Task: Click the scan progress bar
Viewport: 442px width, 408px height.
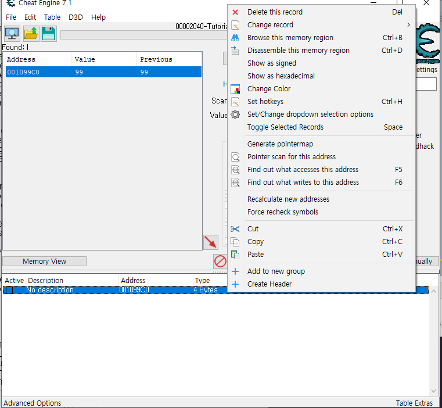Action: (144, 35)
